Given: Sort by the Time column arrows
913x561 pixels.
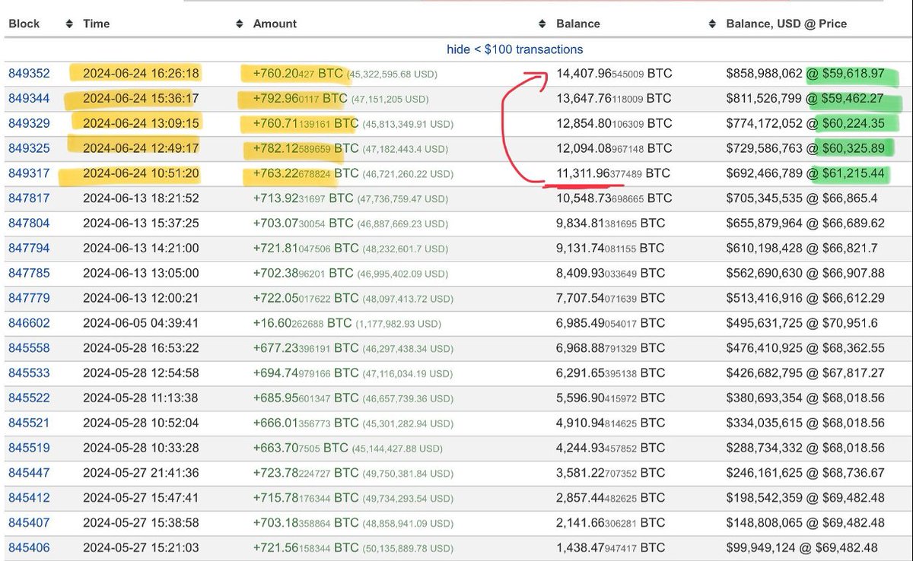Looking at the screenshot, I should pos(240,24).
